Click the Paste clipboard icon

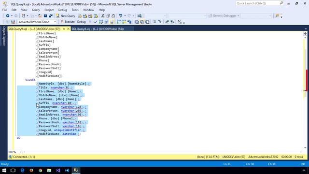point(113,16)
